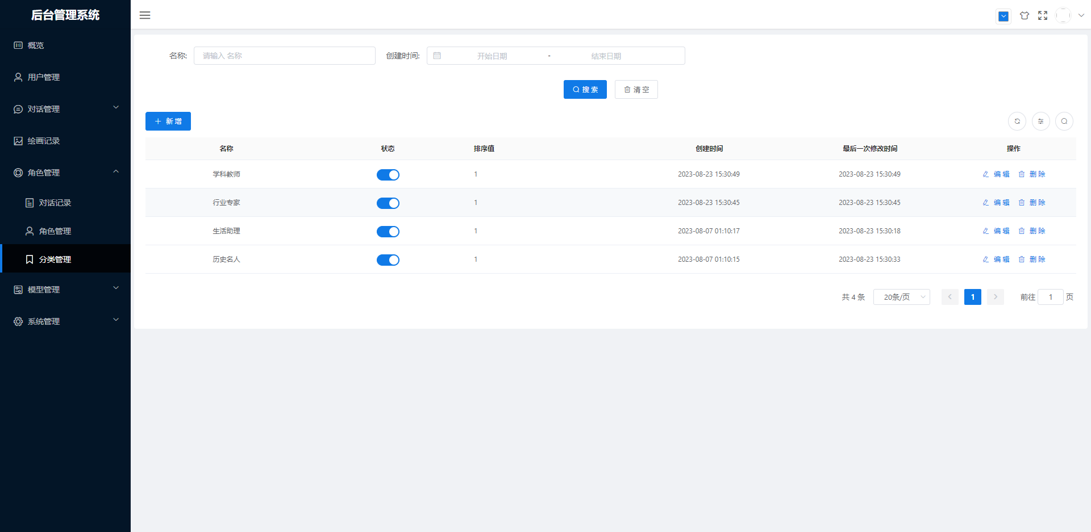
Task: Expand the 系统管理 sidebar menu
Action: [65, 321]
